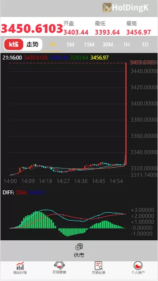
Task: Select the 15M timeframe tab
Action: point(89,45)
